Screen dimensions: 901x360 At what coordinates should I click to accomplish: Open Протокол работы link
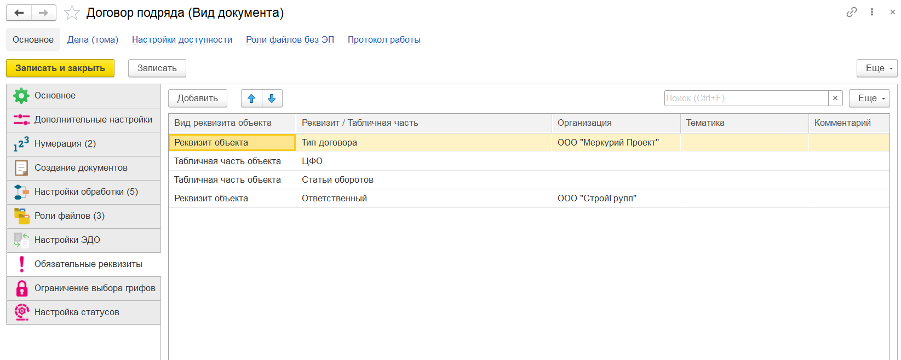[384, 39]
